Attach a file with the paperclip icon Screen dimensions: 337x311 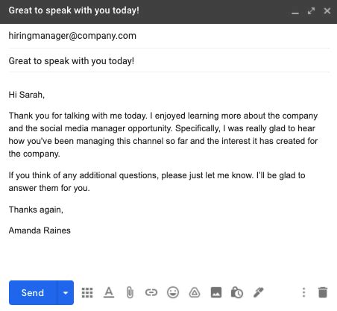(x=130, y=292)
